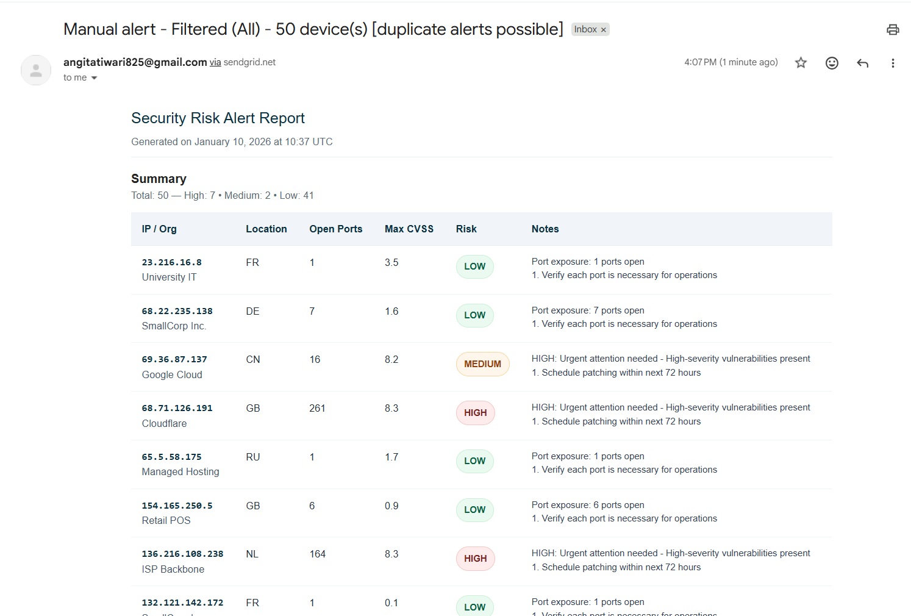This screenshot has height=616, width=911.
Task: Click the Max CVSS column header
Action: tap(409, 229)
